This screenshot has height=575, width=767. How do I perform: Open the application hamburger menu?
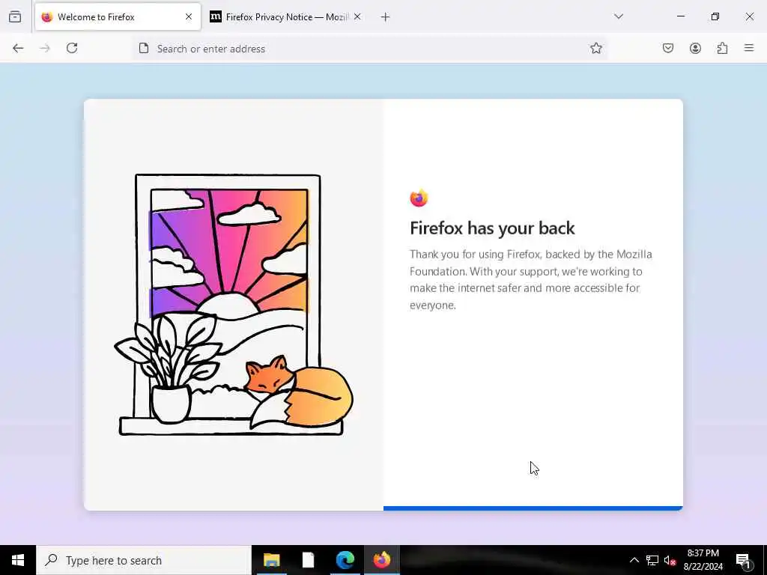click(x=749, y=48)
